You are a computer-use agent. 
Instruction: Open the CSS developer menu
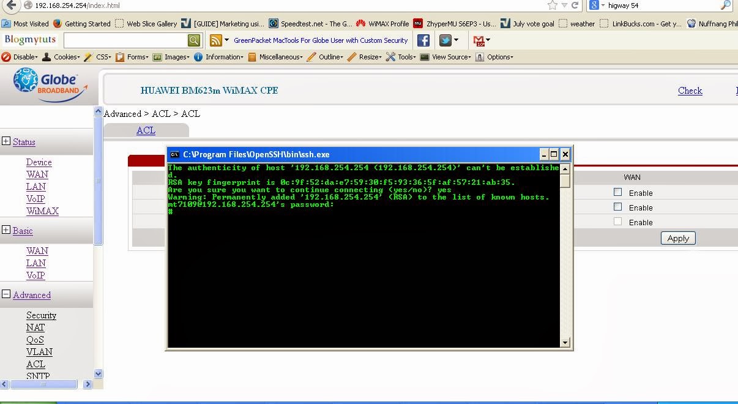pos(98,57)
